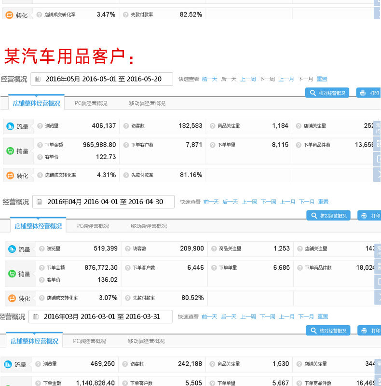Click green 销量 cart icon beside 965,988.80
The image size is (381, 386).
10,151
